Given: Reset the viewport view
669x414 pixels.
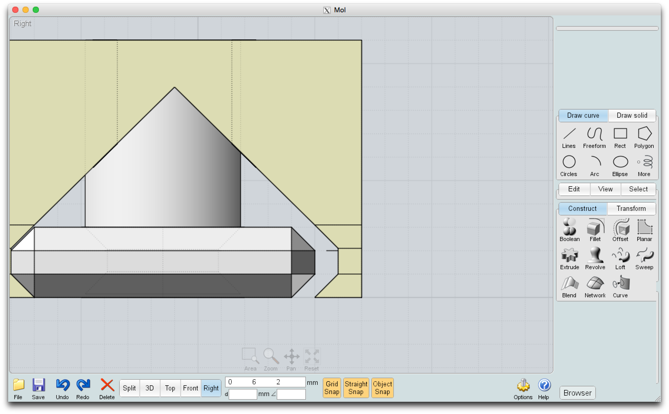Looking at the screenshot, I should click(x=312, y=359).
